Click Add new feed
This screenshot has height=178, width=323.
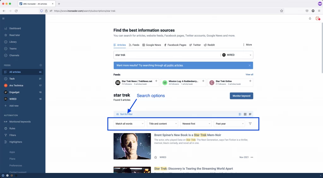tap(14, 106)
